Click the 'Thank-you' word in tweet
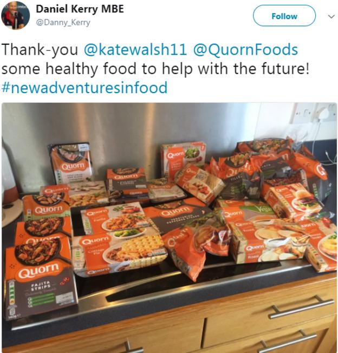This screenshot has height=353, width=338. tap(40, 50)
